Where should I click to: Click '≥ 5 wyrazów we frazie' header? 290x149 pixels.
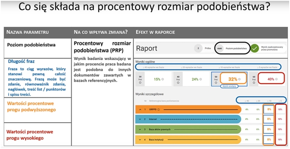(x=267, y=68)
